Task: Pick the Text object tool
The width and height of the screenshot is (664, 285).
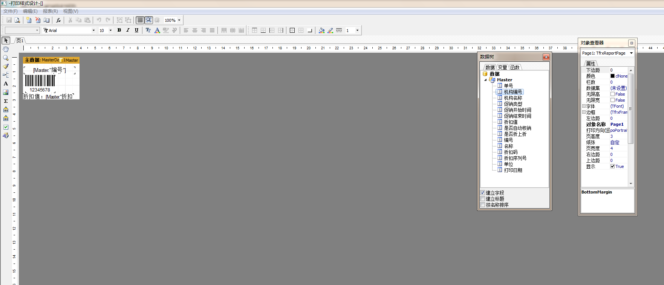Action: [6, 84]
